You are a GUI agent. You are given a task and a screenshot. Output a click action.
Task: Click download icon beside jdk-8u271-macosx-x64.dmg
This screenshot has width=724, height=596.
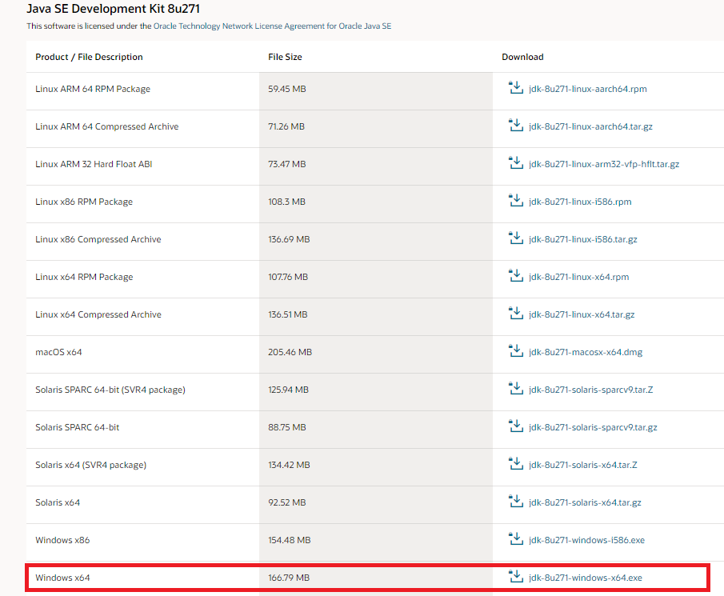(515, 350)
